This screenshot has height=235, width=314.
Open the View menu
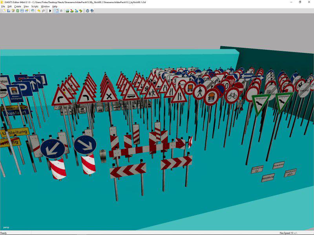coord(26,7)
